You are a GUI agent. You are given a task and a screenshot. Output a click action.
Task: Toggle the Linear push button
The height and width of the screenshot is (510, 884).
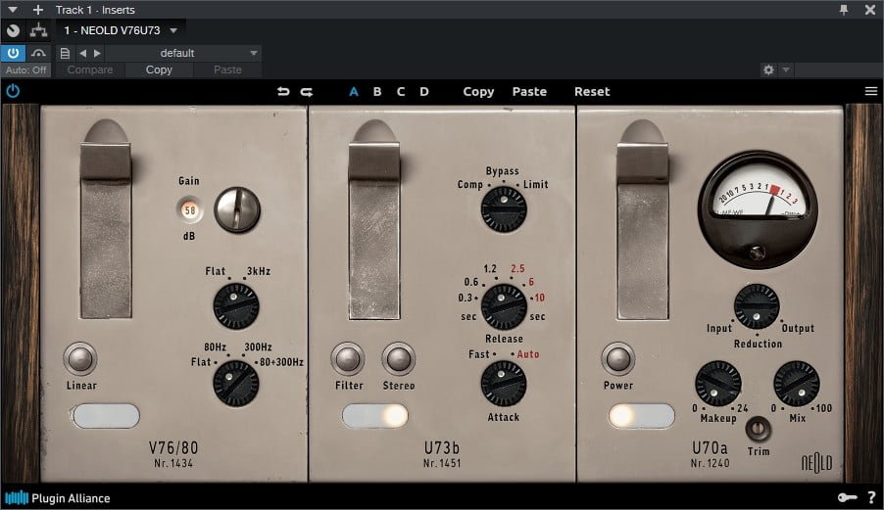point(80,358)
